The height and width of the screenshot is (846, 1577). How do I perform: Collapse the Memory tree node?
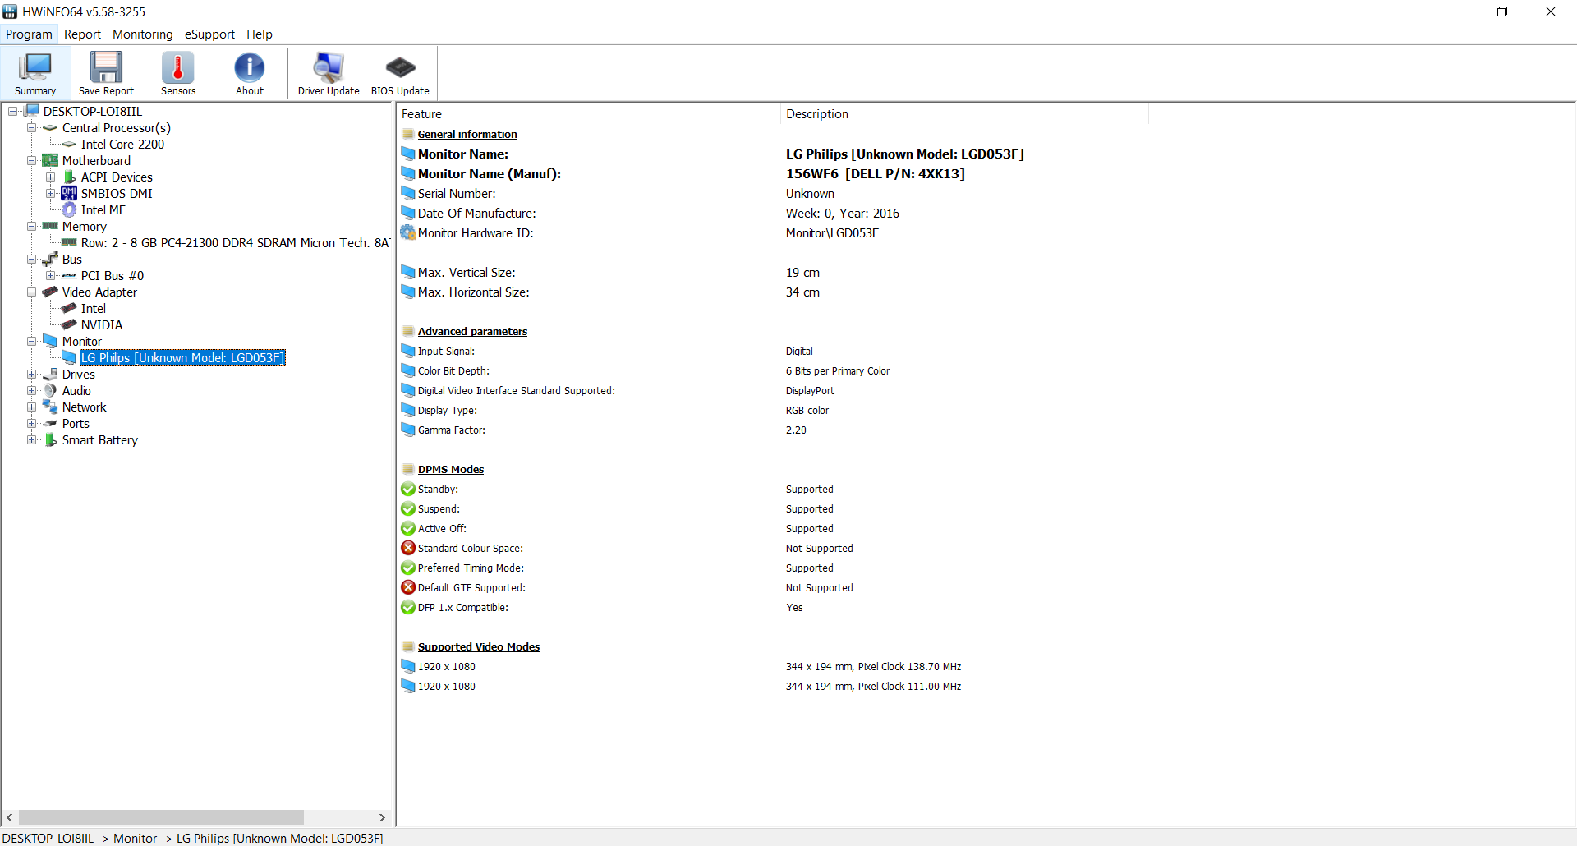tap(31, 226)
